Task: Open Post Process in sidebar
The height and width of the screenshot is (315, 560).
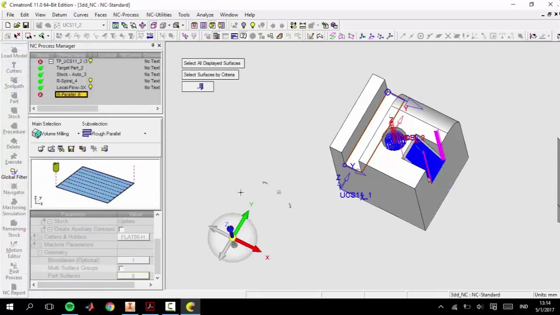Action: click(x=14, y=271)
